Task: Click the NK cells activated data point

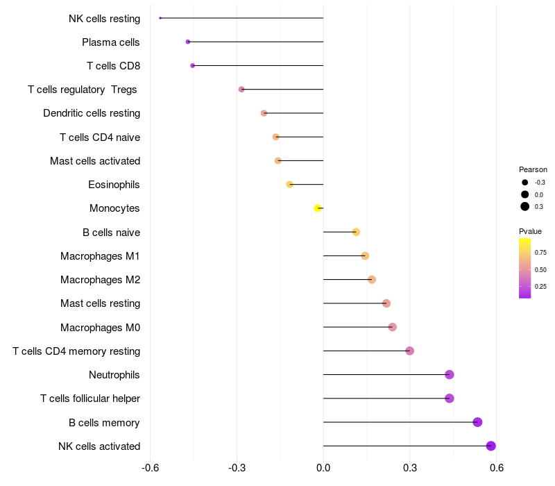Action: click(x=490, y=446)
